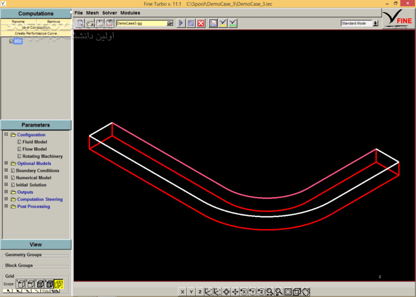
Task: Open the Standard Mode dropdown
Action: (x=376, y=23)
